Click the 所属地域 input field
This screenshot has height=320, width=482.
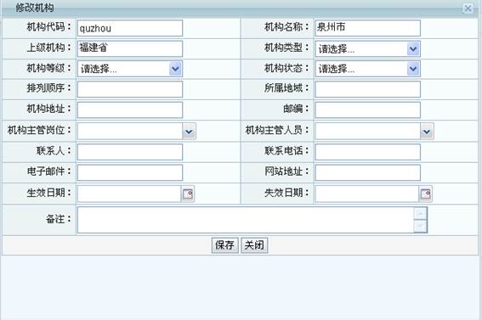367,89
